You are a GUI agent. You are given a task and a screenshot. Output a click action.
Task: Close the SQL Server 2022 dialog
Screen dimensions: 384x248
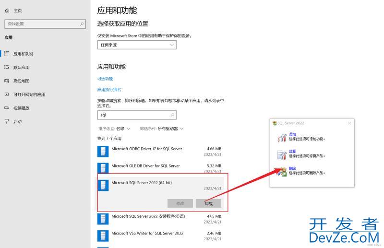(x=349, y=123)
